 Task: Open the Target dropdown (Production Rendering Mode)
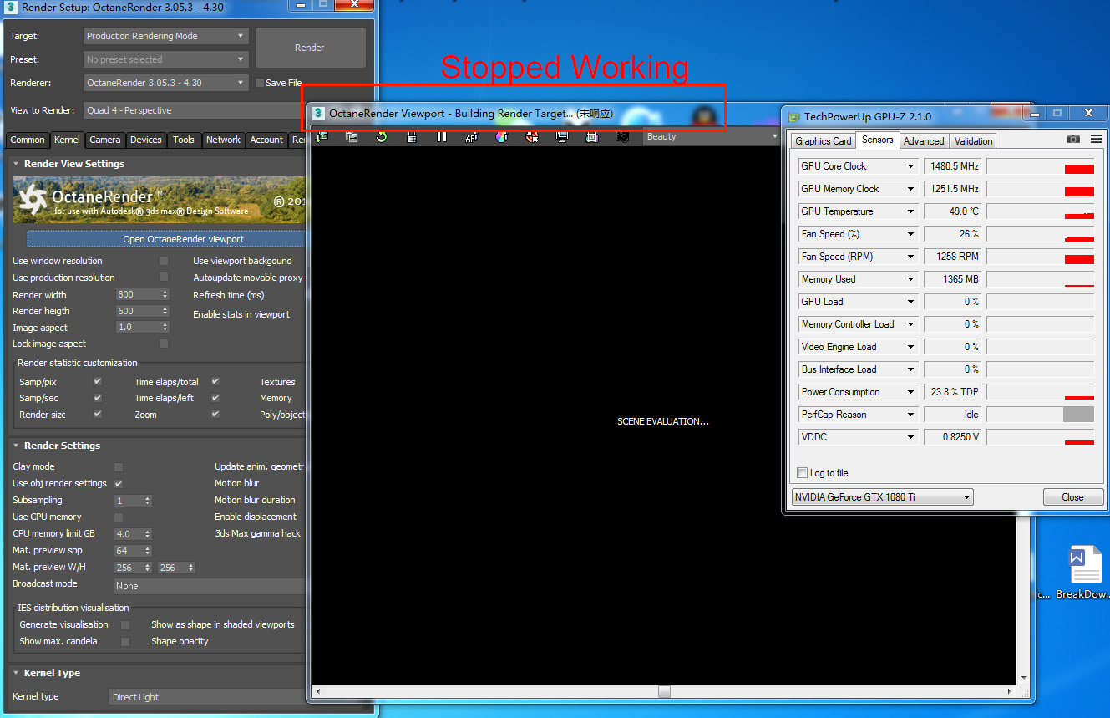166,36
